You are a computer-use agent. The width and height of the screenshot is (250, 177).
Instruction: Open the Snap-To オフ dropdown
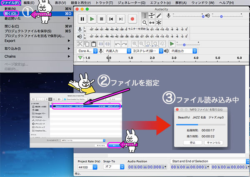pyautogui.click(x=114, y=167)
